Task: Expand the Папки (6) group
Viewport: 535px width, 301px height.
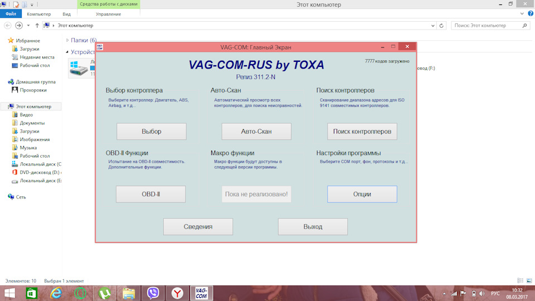Action: point(67,40)
